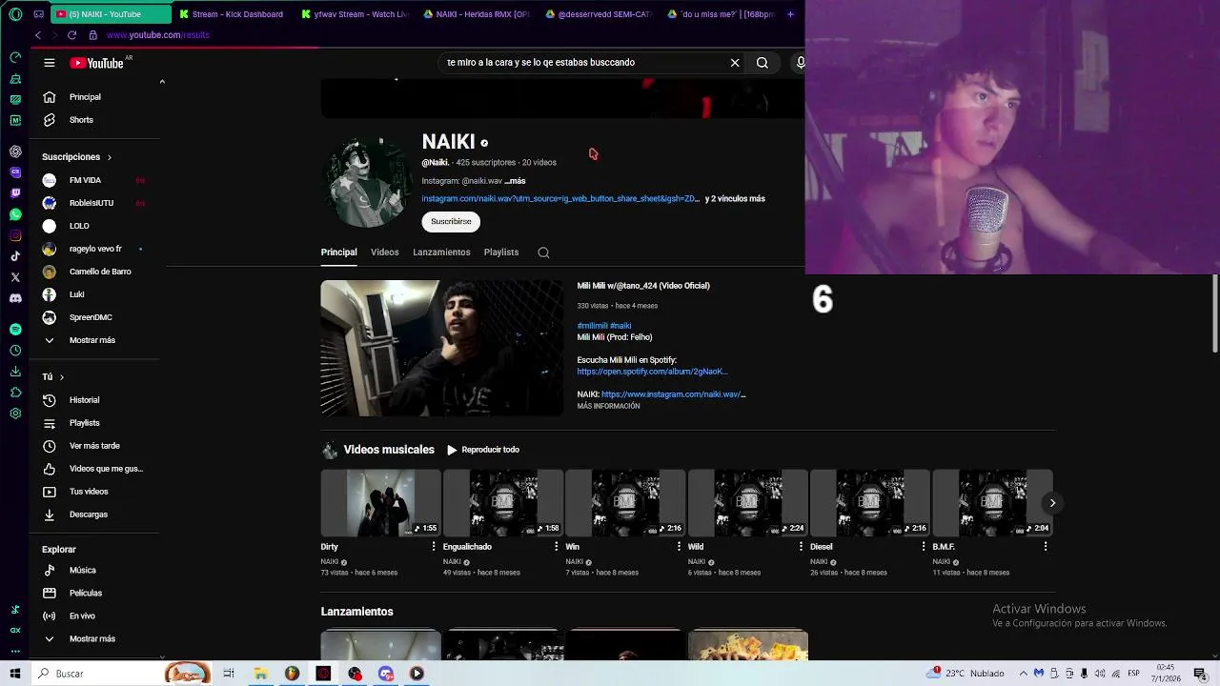Open Opera sidebar settings gear icon

[x=15, y=414]
